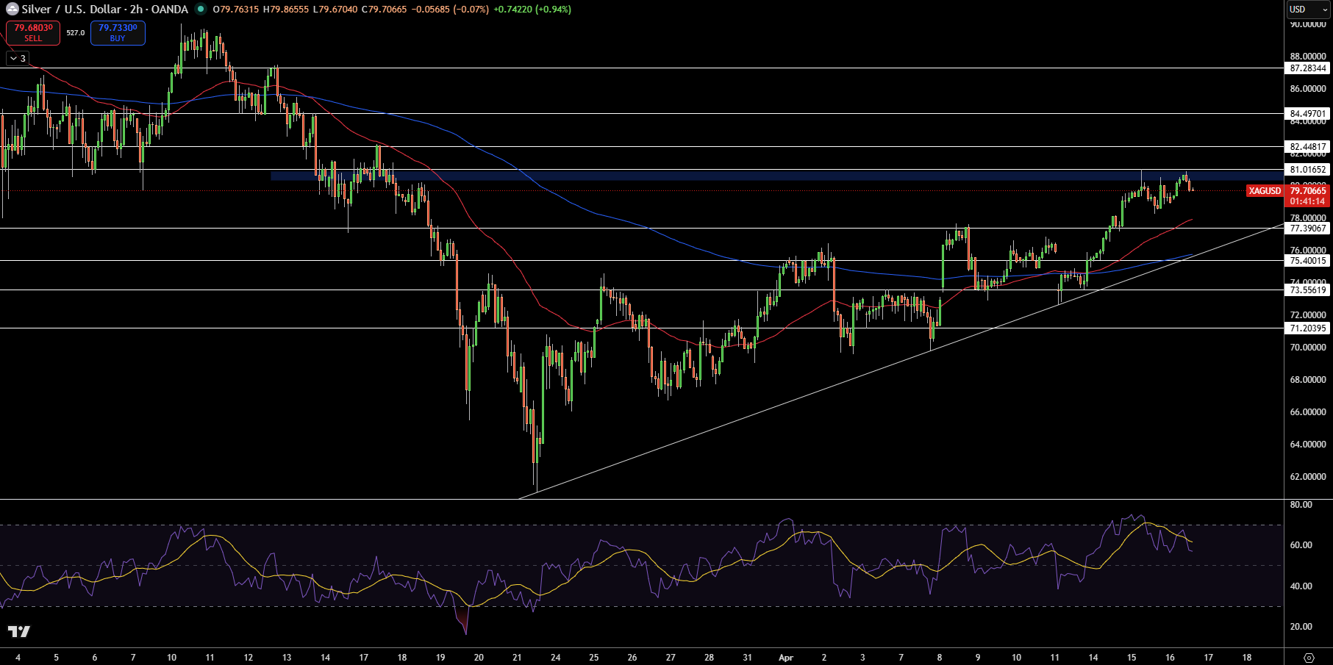The height and width of the screenshot is (665, 1333).
Task: Click date 4 on the time axis
Action: point(18,658)
